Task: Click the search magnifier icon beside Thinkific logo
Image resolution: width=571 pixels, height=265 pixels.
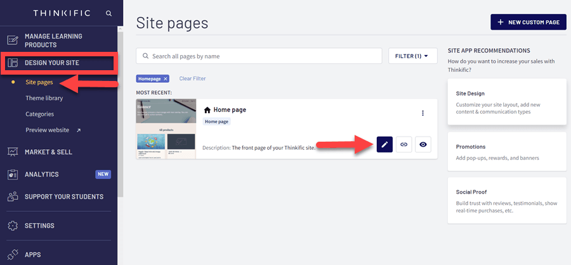Action: coord(108,13)
